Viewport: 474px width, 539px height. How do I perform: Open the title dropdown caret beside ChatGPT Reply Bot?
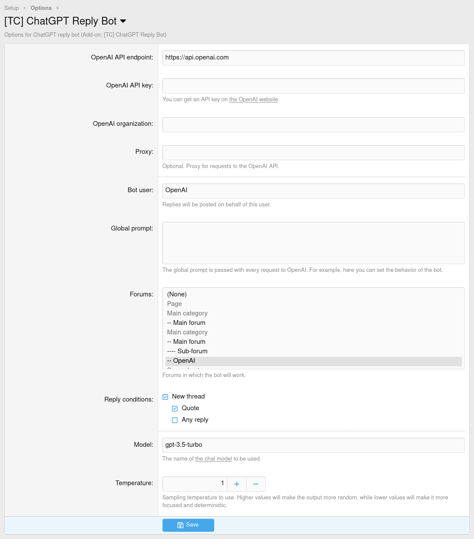pos(123,21)
